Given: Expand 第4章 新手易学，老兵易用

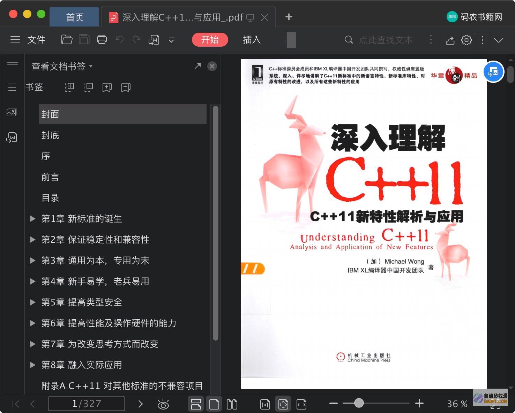Looking at the screenshot, I should [x=33, y=281].
